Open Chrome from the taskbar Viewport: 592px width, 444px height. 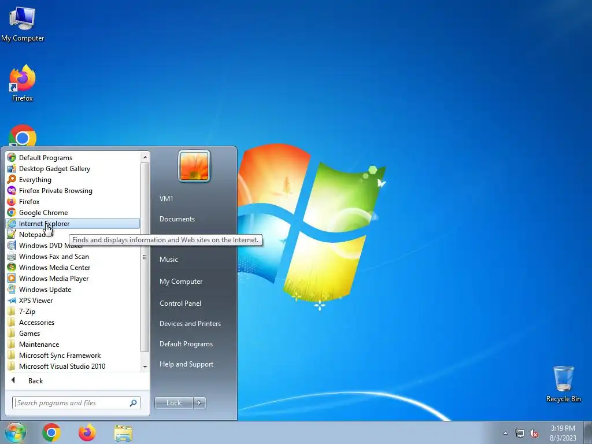(x=51, y=432)
